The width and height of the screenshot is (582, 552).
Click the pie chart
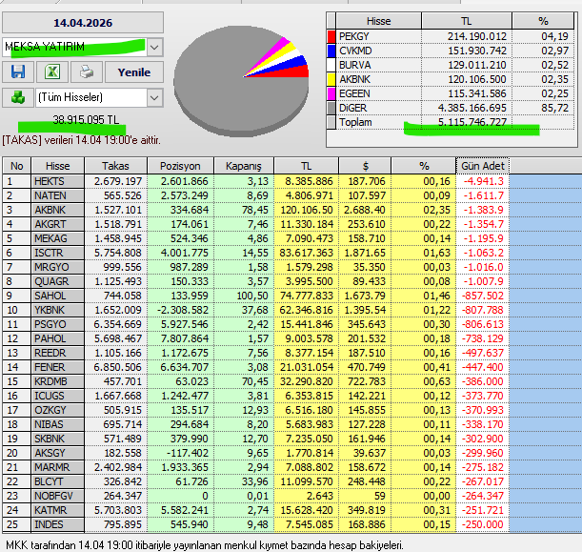click(241, 80)
